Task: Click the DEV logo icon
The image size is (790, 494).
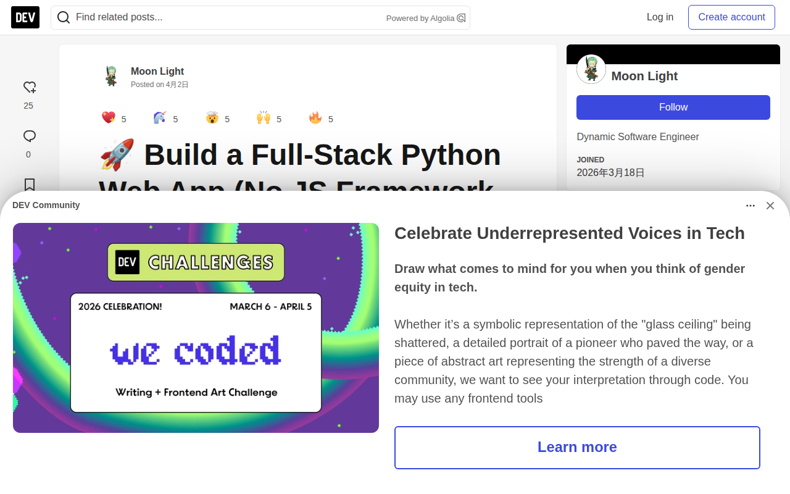Action: point(25,17)
